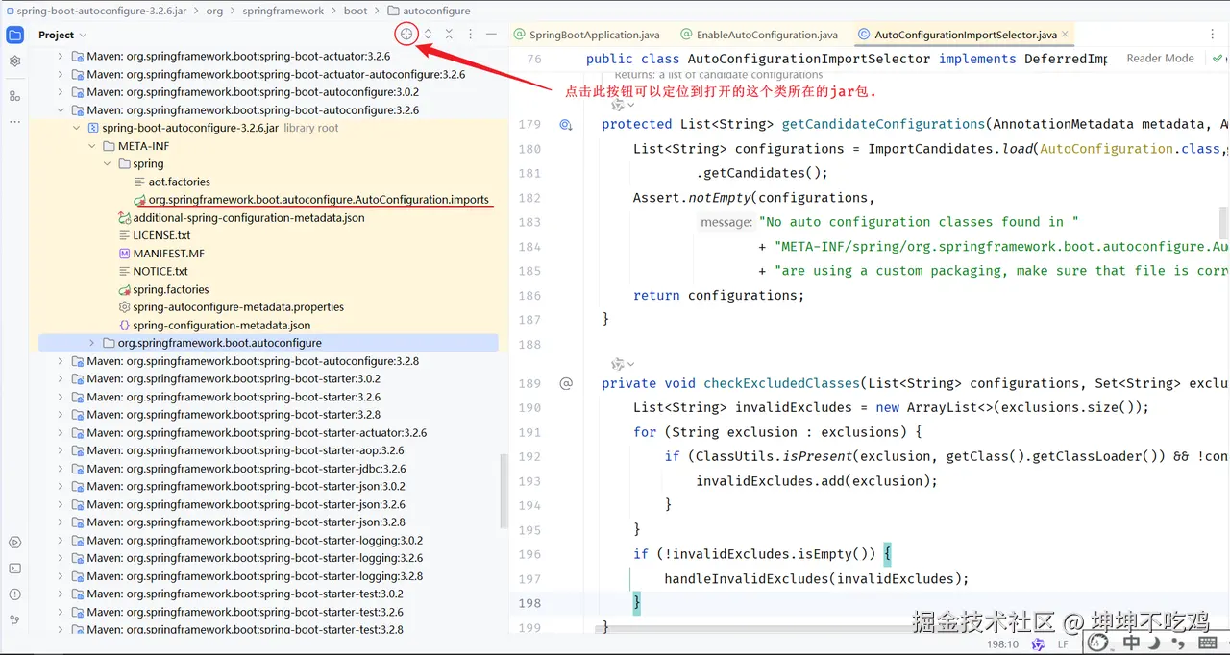Image resolution: width=1230 pixels, height=655 pixels.
Task: Click Reader Mode toggle
Action: pyautogui.click(x=1160, y=59)
